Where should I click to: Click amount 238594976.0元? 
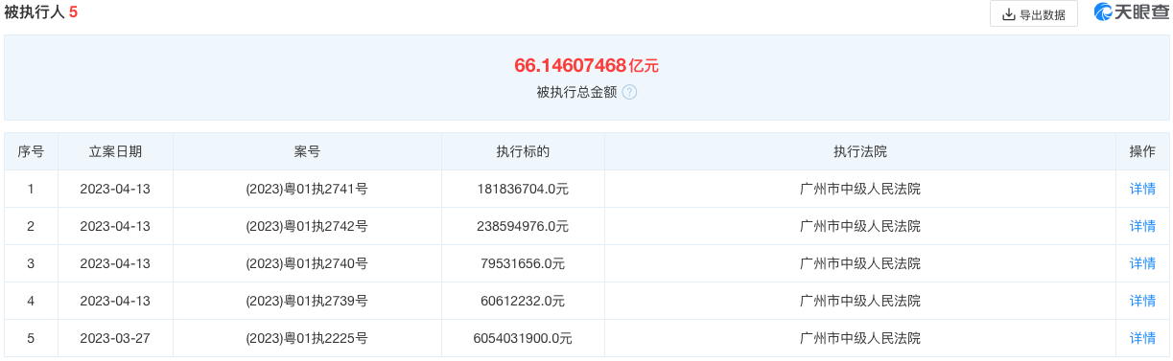click(523, 226)
